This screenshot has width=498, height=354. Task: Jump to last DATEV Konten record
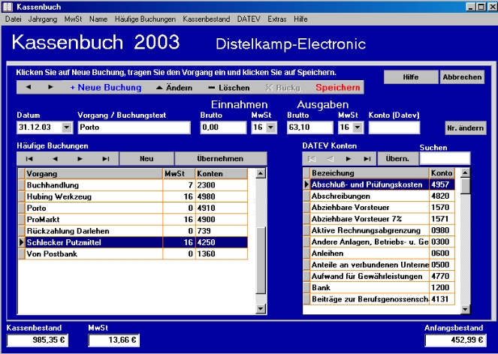(367, 159)
